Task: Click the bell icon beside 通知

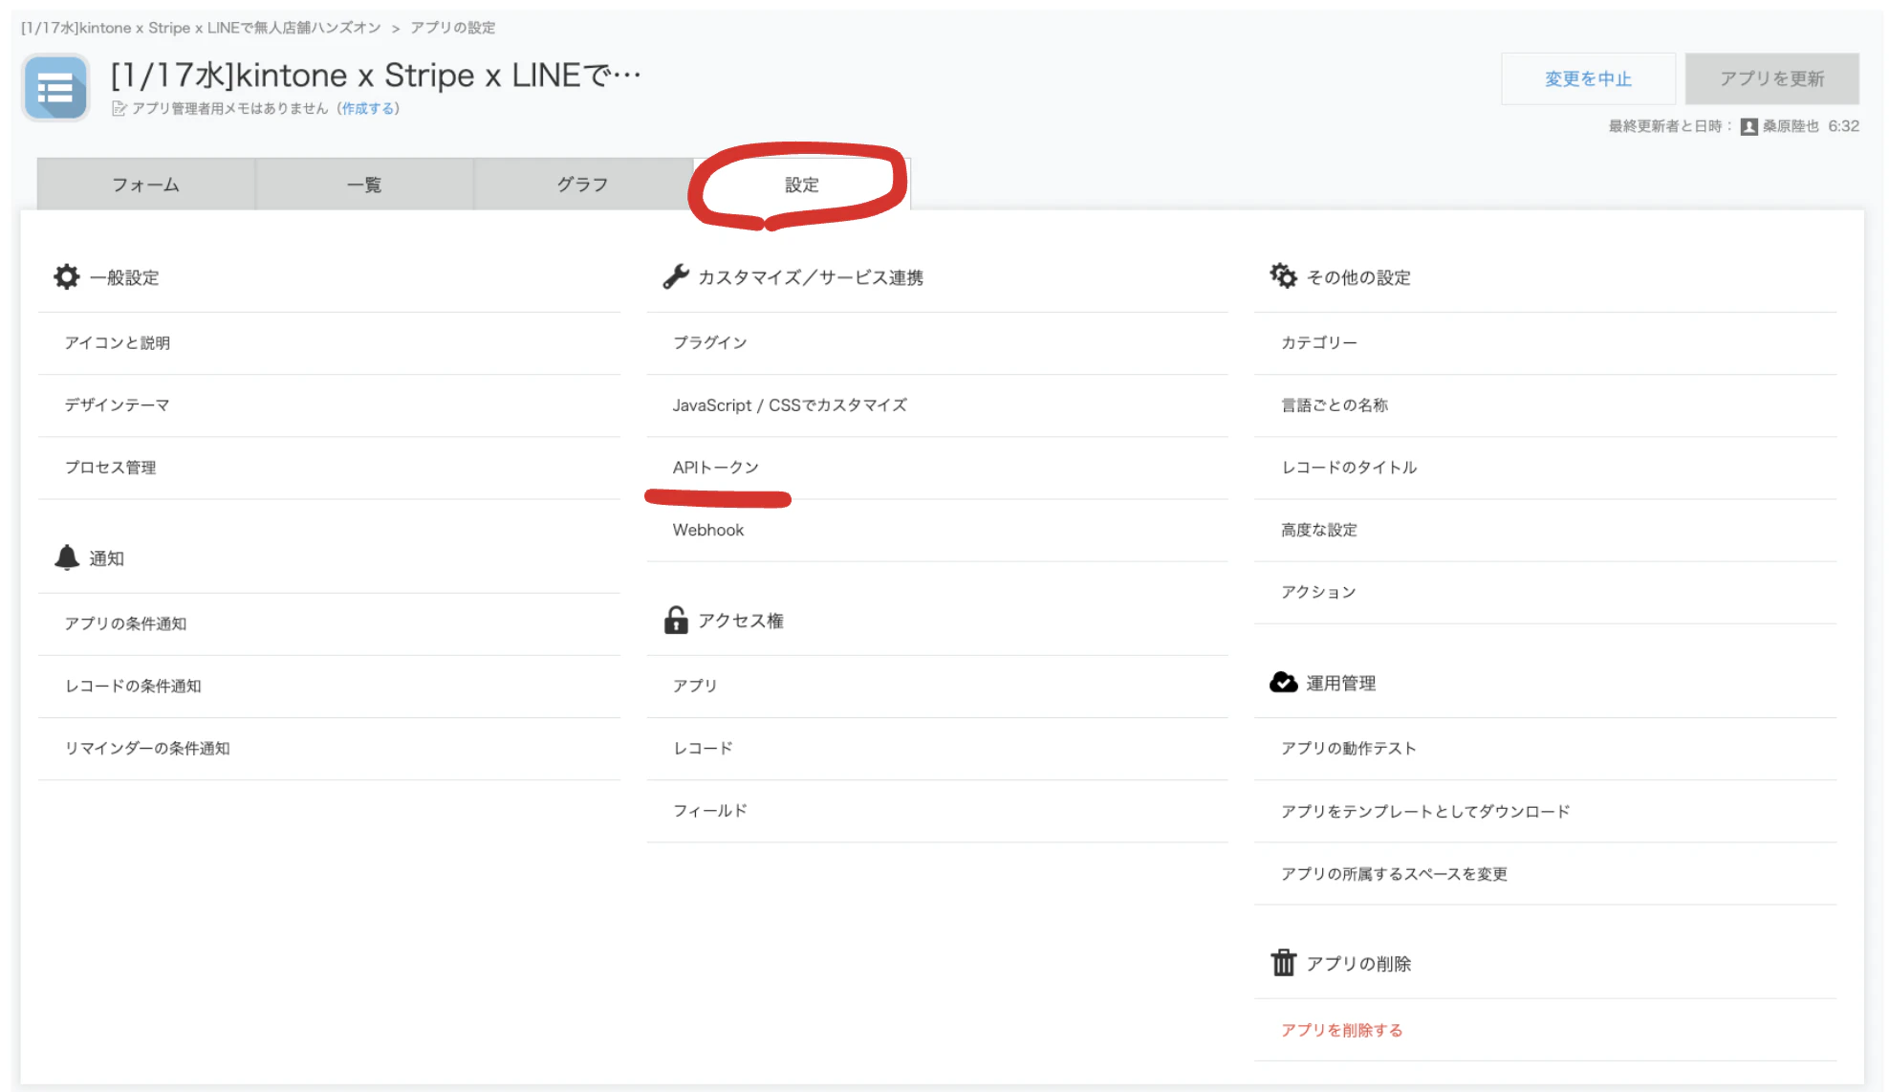Action: tap(65, 558)
